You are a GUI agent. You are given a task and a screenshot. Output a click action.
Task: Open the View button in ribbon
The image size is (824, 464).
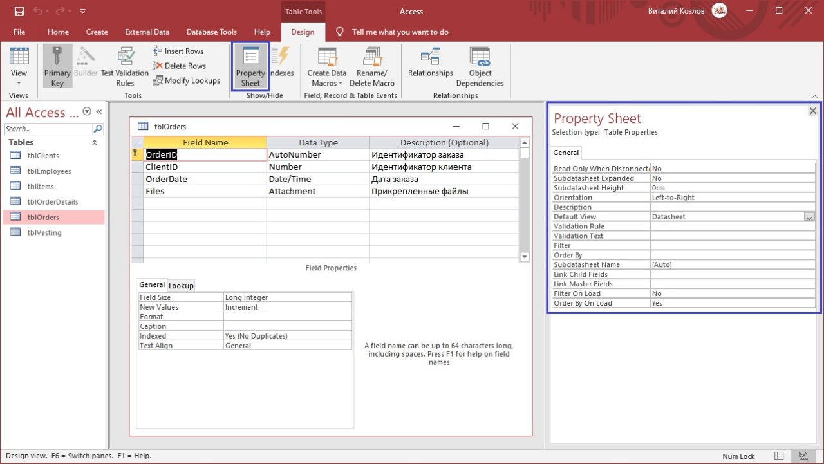(x=19, y=67)
